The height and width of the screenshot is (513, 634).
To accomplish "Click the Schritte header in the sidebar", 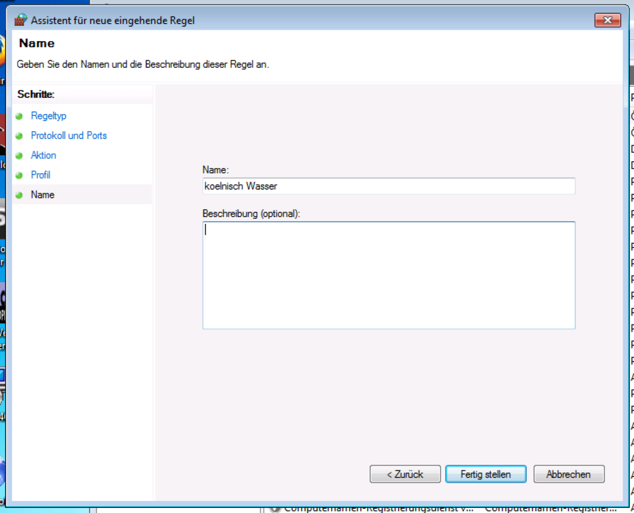I will pos(36,94).
